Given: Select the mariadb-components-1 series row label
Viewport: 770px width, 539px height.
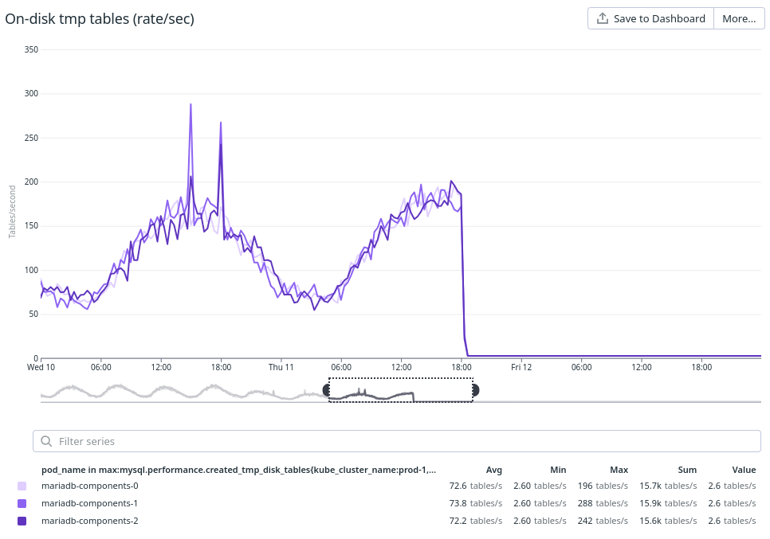Looking at the screenshot, I should (89, 503).
